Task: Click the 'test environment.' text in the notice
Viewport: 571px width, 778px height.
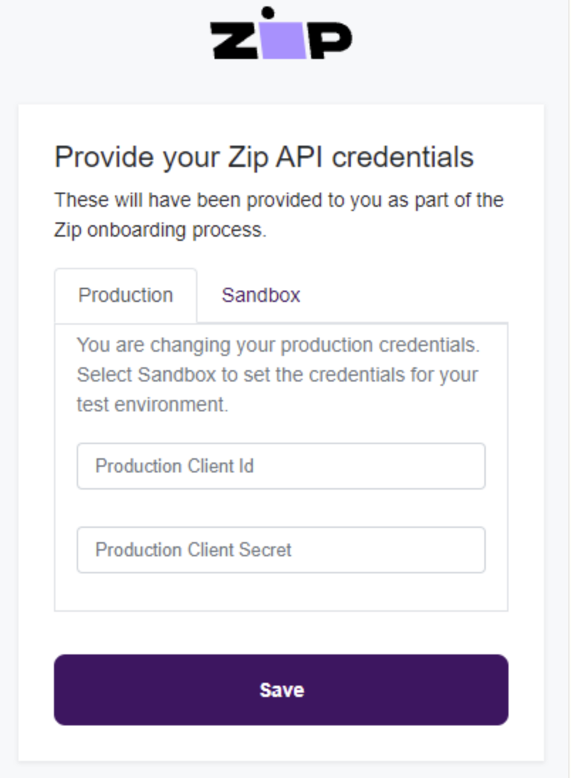Action: click(152, 405)
